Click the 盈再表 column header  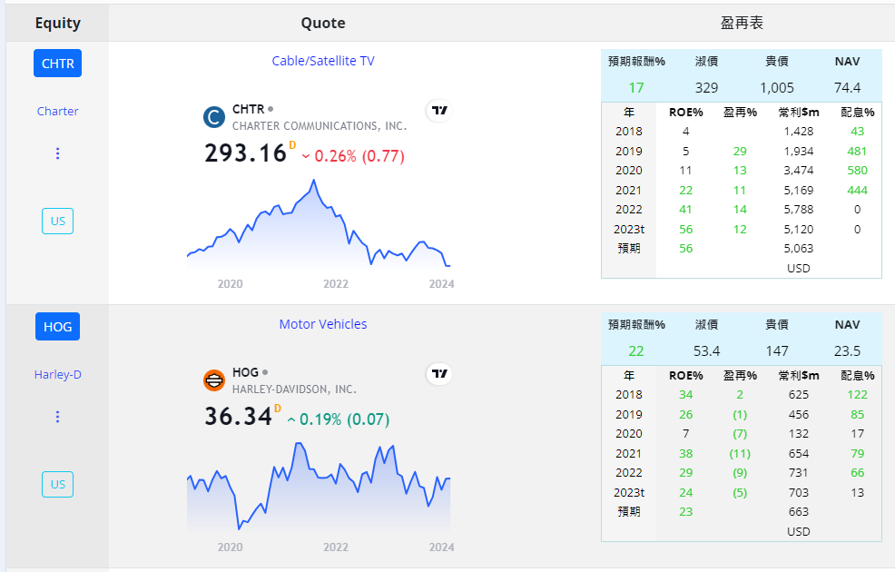click(x=742, y=23)
